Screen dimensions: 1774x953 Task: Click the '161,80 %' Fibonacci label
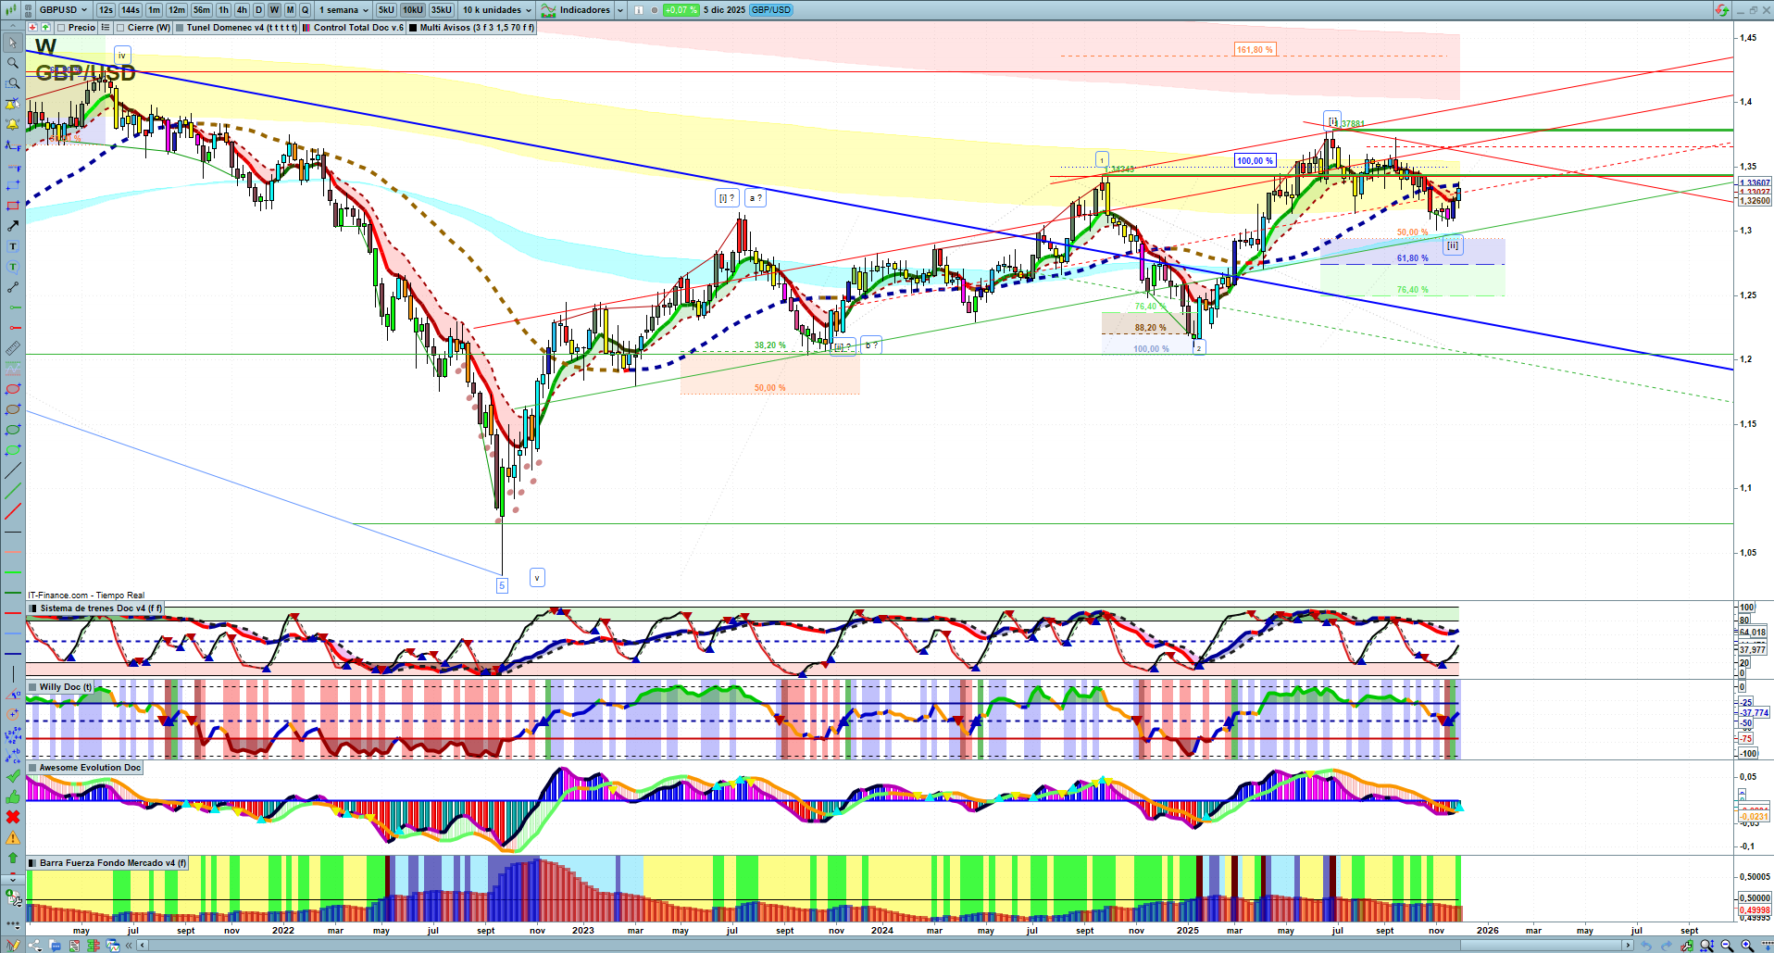1255,50
